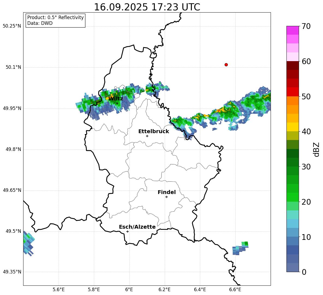323x295 pixels.
Task: Click the 10 label on colorbar
Action: click(x=306, y=237)
